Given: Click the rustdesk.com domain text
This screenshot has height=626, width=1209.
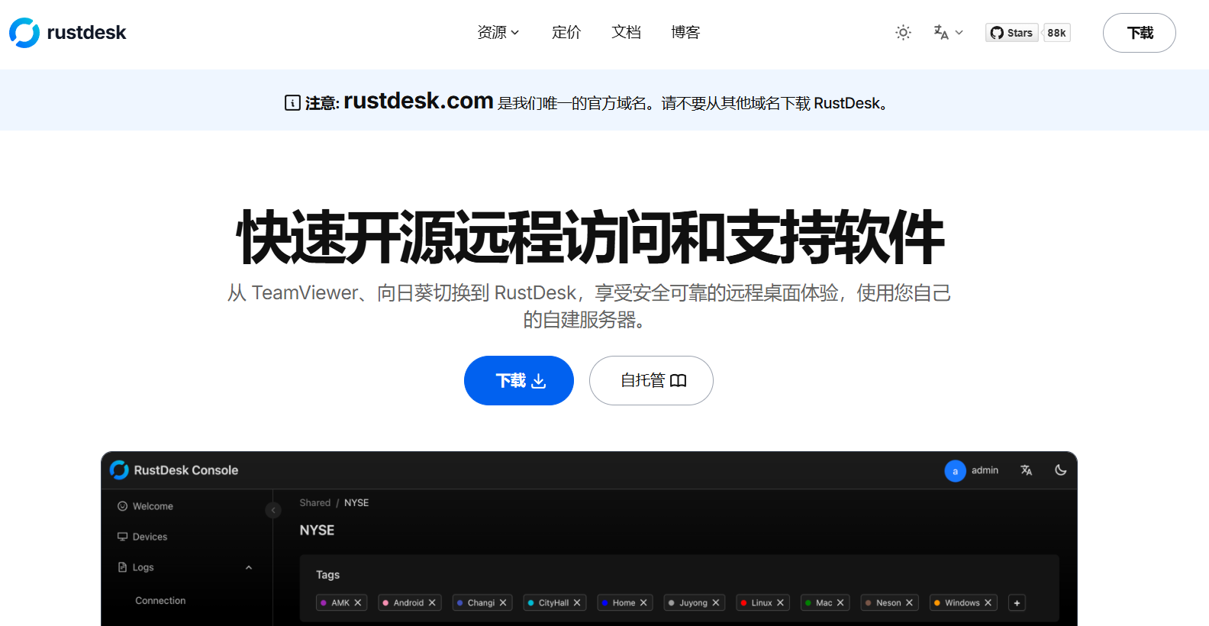Looking at the screenshot, I should coord(418,101).
